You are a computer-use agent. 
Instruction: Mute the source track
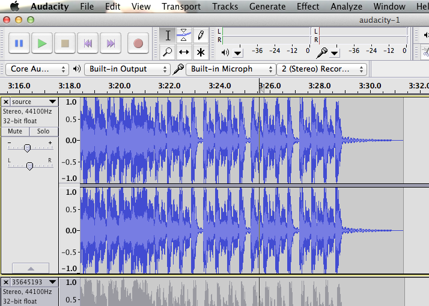pyautogui.click(x=15, y=132)
